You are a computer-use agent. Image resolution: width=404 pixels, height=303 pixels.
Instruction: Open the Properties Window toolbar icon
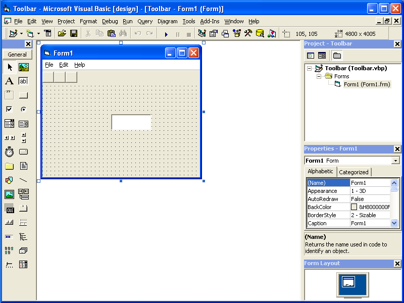214,33
